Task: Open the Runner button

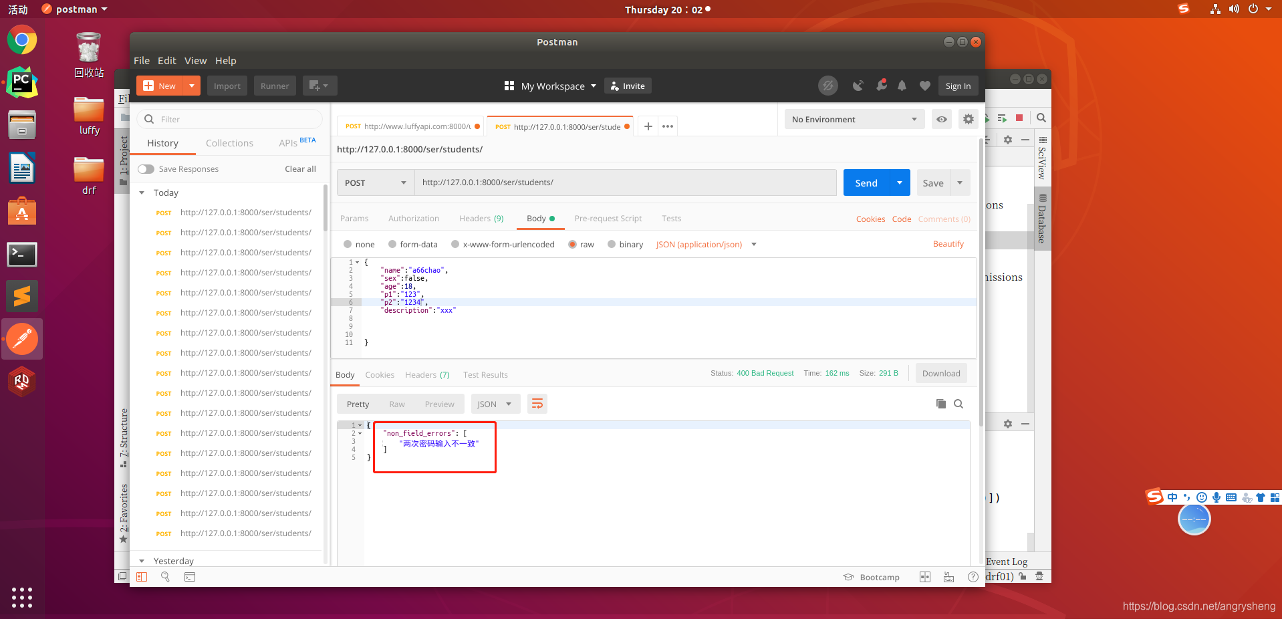Action: 275,86
